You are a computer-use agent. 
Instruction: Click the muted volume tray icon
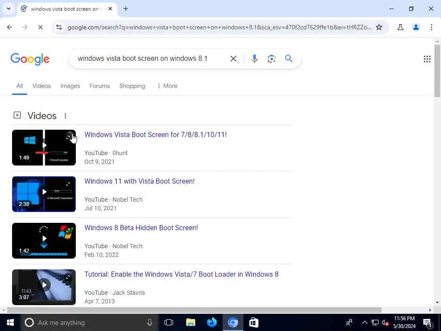(385, 322)
